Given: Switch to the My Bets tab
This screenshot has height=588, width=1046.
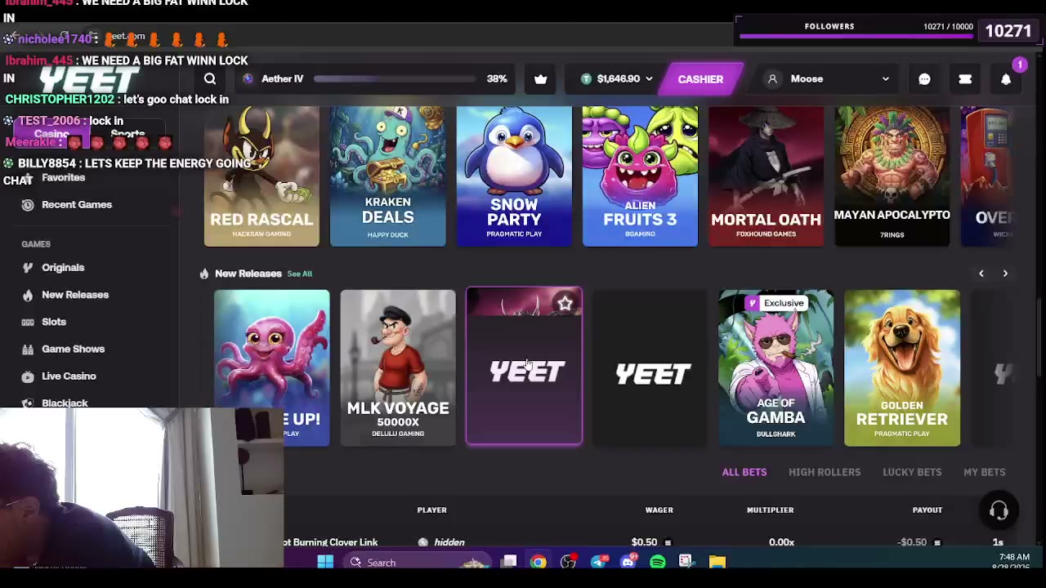Looking at the screenshot, I should point(985,472).
